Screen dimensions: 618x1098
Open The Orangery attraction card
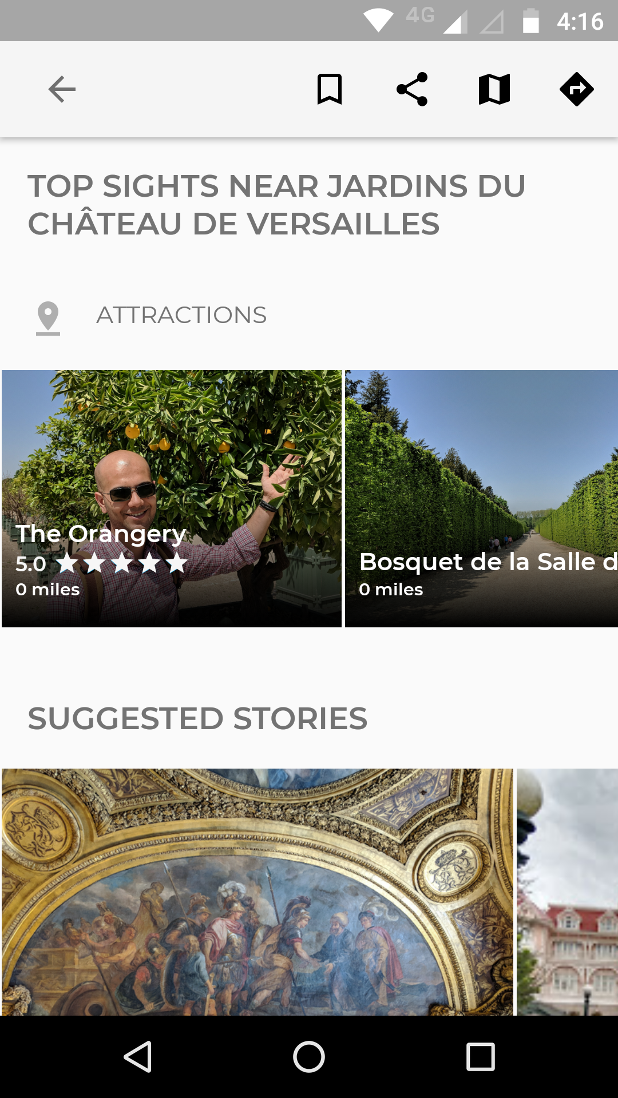pyautogui.click(x=172, y=499)
